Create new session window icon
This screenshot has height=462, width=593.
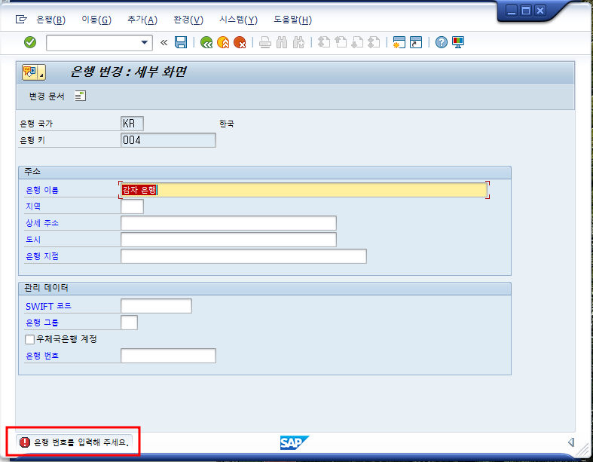pos(399,42)
